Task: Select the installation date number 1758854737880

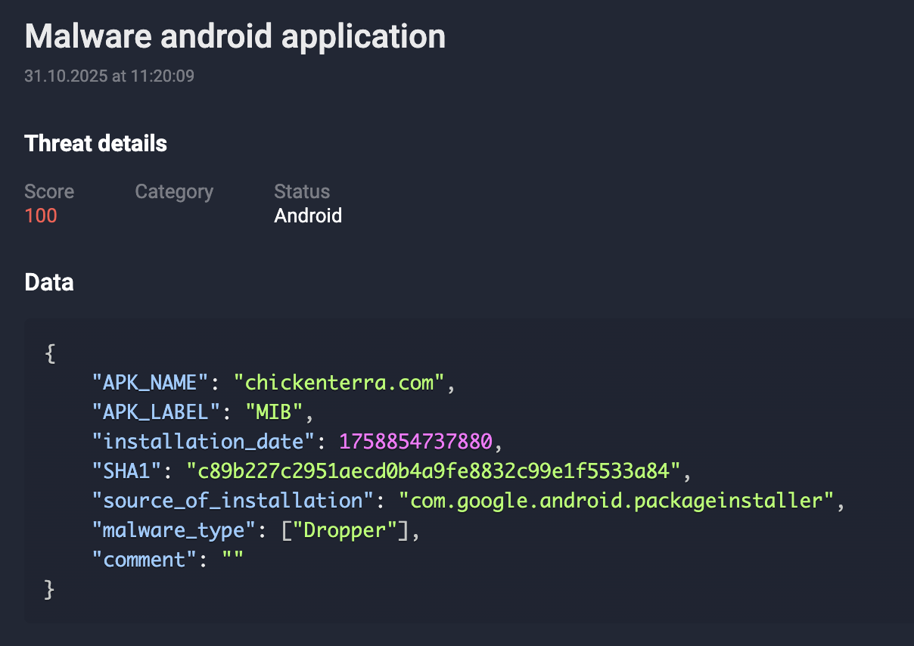Action: click(x=415, y=442)
